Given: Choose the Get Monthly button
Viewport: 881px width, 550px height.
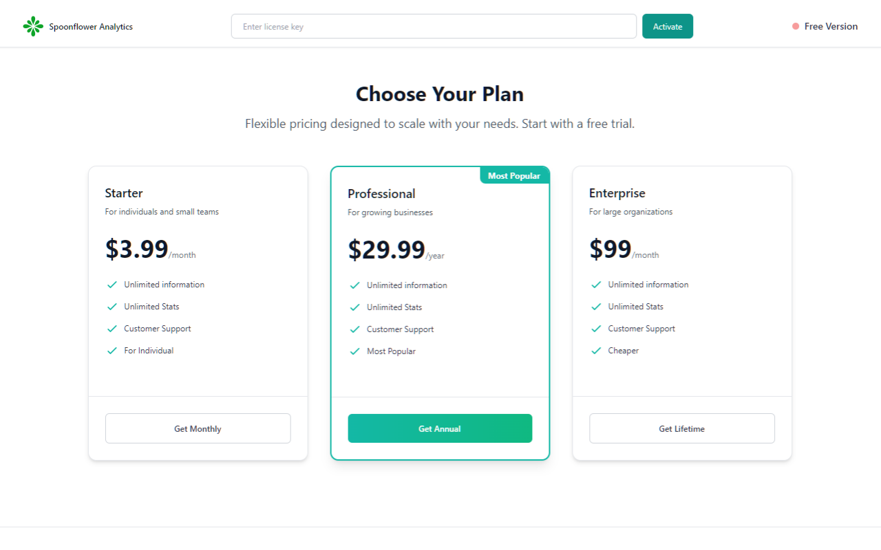Looking at the screenshot, I should coord(198,428).
